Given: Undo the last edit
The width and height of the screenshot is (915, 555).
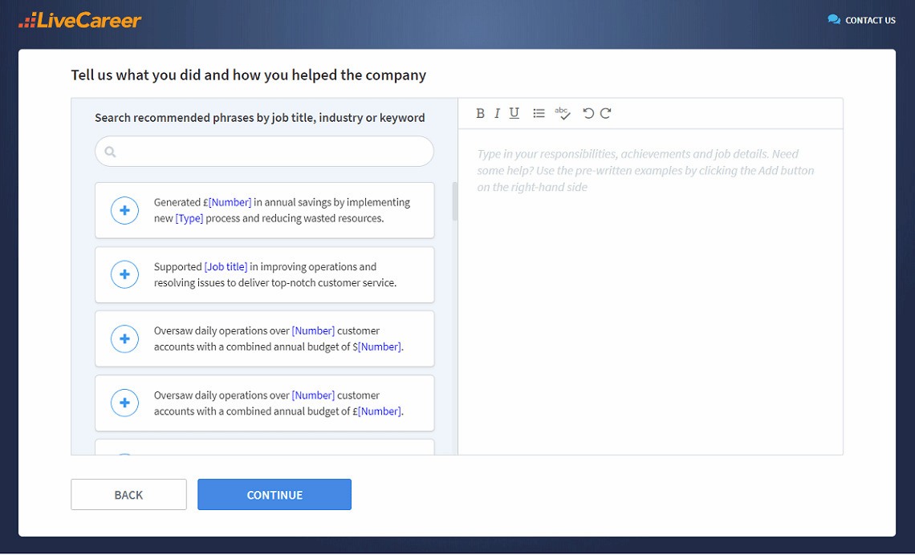Looking at the screenshot, I should (588, 113).
